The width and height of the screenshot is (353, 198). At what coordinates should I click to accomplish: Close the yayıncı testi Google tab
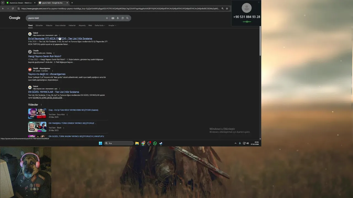coord(67,3)
